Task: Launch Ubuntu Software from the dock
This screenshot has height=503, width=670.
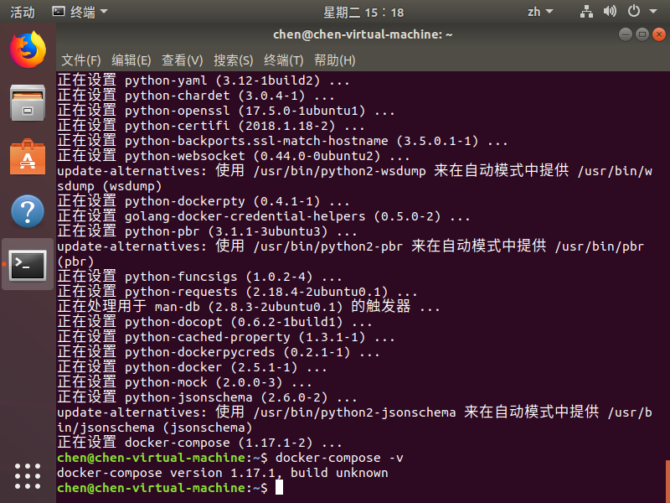Action: click(x=28, y=157)
